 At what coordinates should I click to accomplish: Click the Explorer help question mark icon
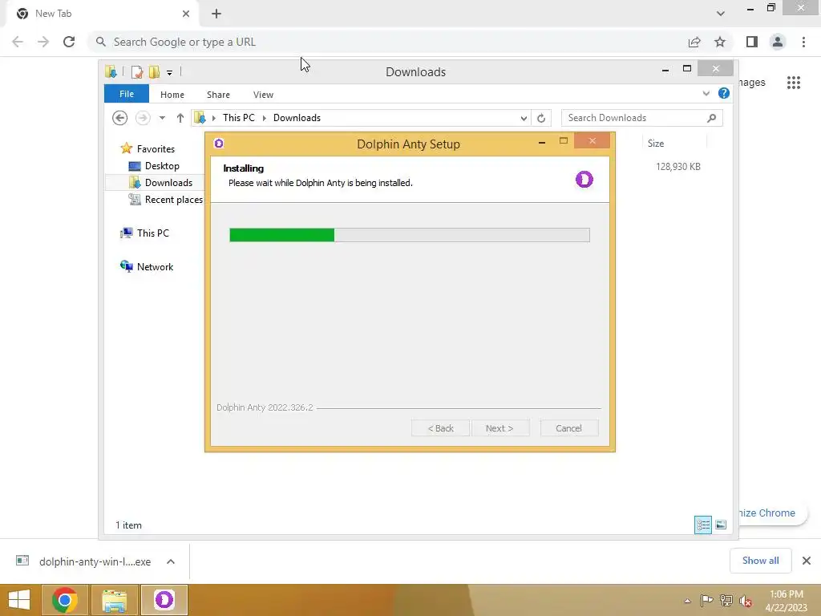[x=724, y=93]
